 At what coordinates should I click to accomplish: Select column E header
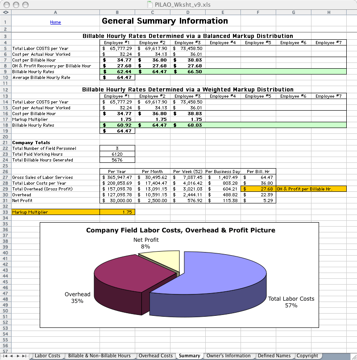tap(223, 12)
